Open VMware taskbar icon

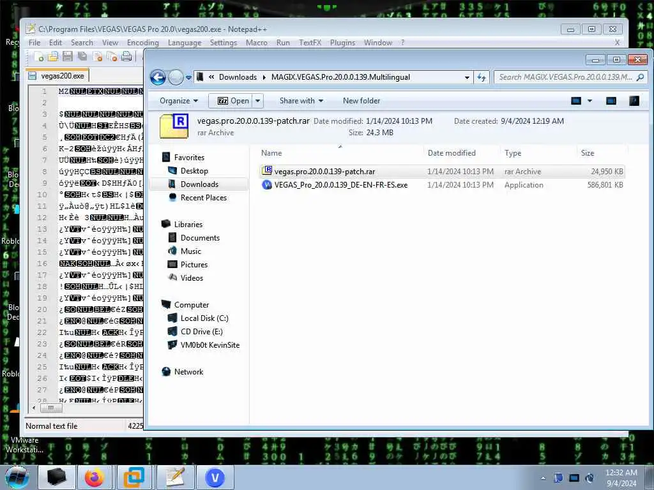(x=133, y=477)
